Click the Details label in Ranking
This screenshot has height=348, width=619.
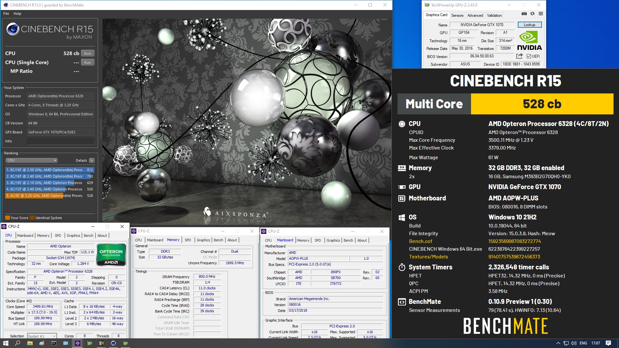coord(81,160)
